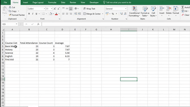Click Merge & Center button
Screen dimensions: 190x107
coord(92,14)
